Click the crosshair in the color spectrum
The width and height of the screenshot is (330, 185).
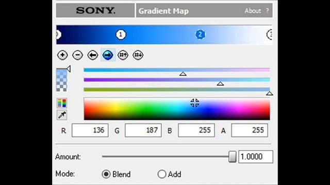tap(195, 103)
